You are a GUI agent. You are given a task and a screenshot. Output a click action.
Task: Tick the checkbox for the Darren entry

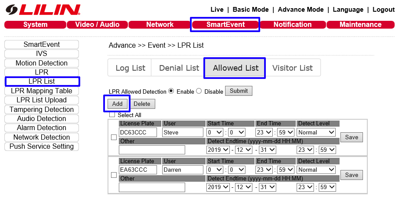(x=114, y=175)
